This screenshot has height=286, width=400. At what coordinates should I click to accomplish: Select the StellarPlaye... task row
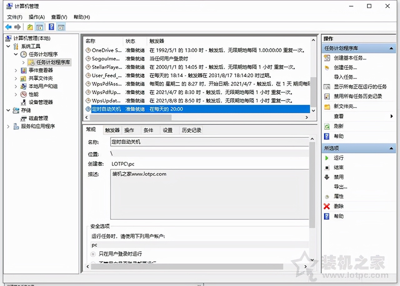(197, 67)
